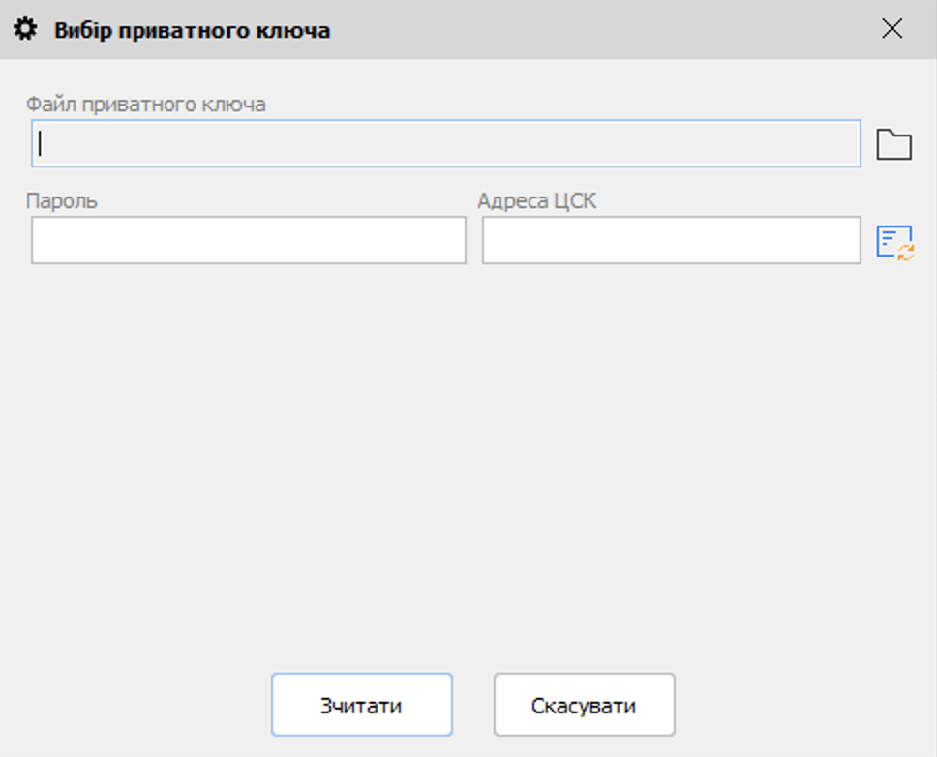Click the empty title bar area

(x=600, y=30)
